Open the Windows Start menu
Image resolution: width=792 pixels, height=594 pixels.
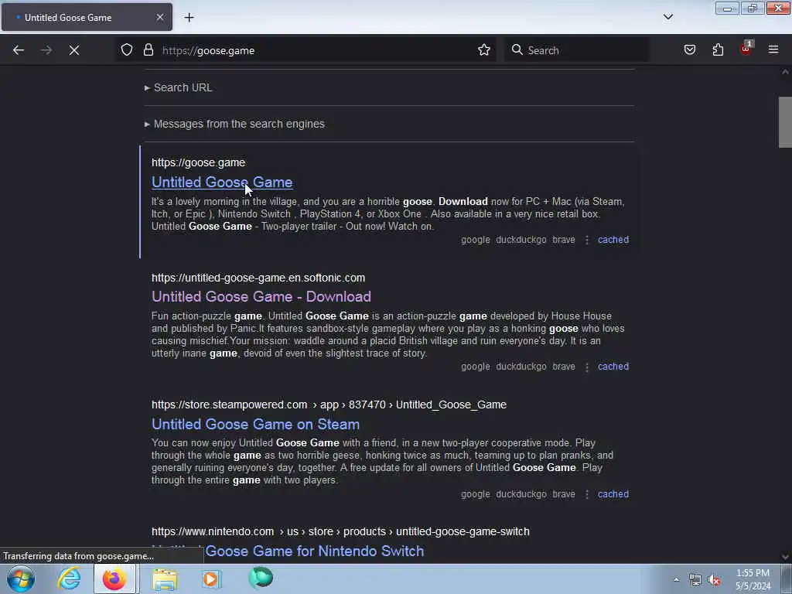20,579
